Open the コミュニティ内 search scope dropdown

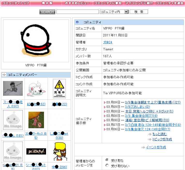114,12
